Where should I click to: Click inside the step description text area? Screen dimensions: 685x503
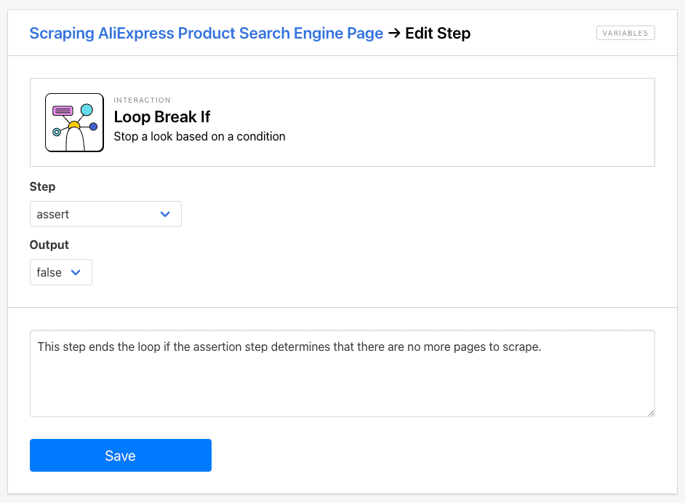[x=342, y=373]
